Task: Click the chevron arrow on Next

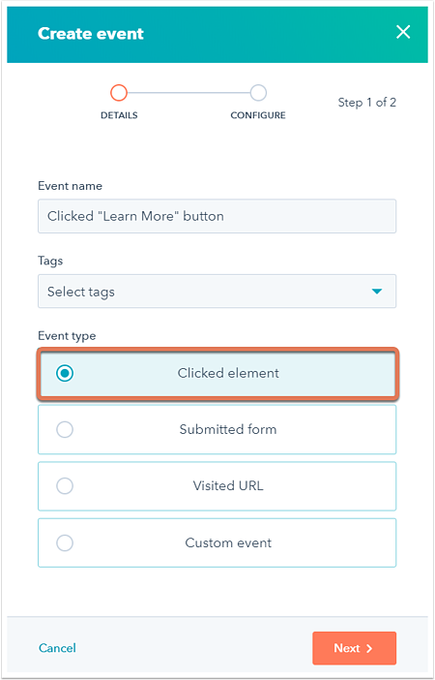Action: pos(369,648)
